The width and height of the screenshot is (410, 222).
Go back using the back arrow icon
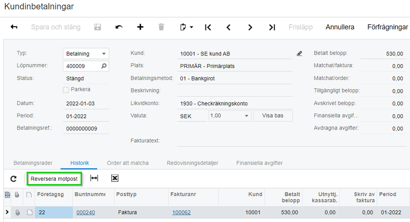[14, 27]
